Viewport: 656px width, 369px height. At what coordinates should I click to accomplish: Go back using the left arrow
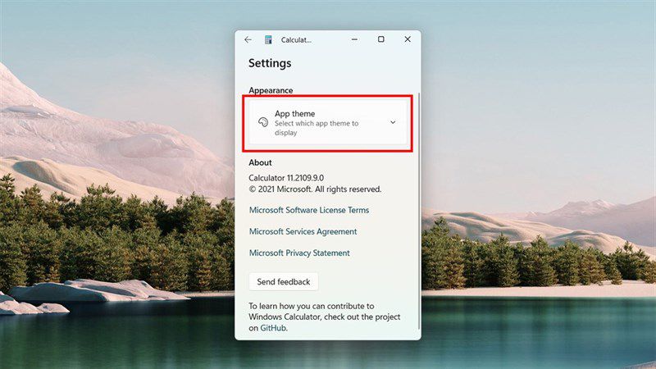[248, 39]
